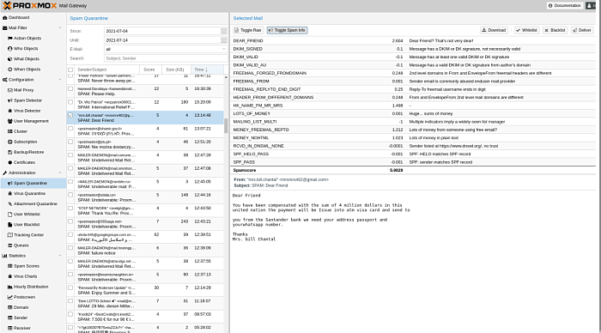Collapse the Mail Filter section
Viewport: 601px width, 333px height.
pyautogui.click(x=60, y=28)
